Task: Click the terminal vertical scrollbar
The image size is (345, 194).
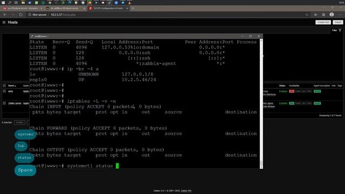Action: tap(261, 103)
